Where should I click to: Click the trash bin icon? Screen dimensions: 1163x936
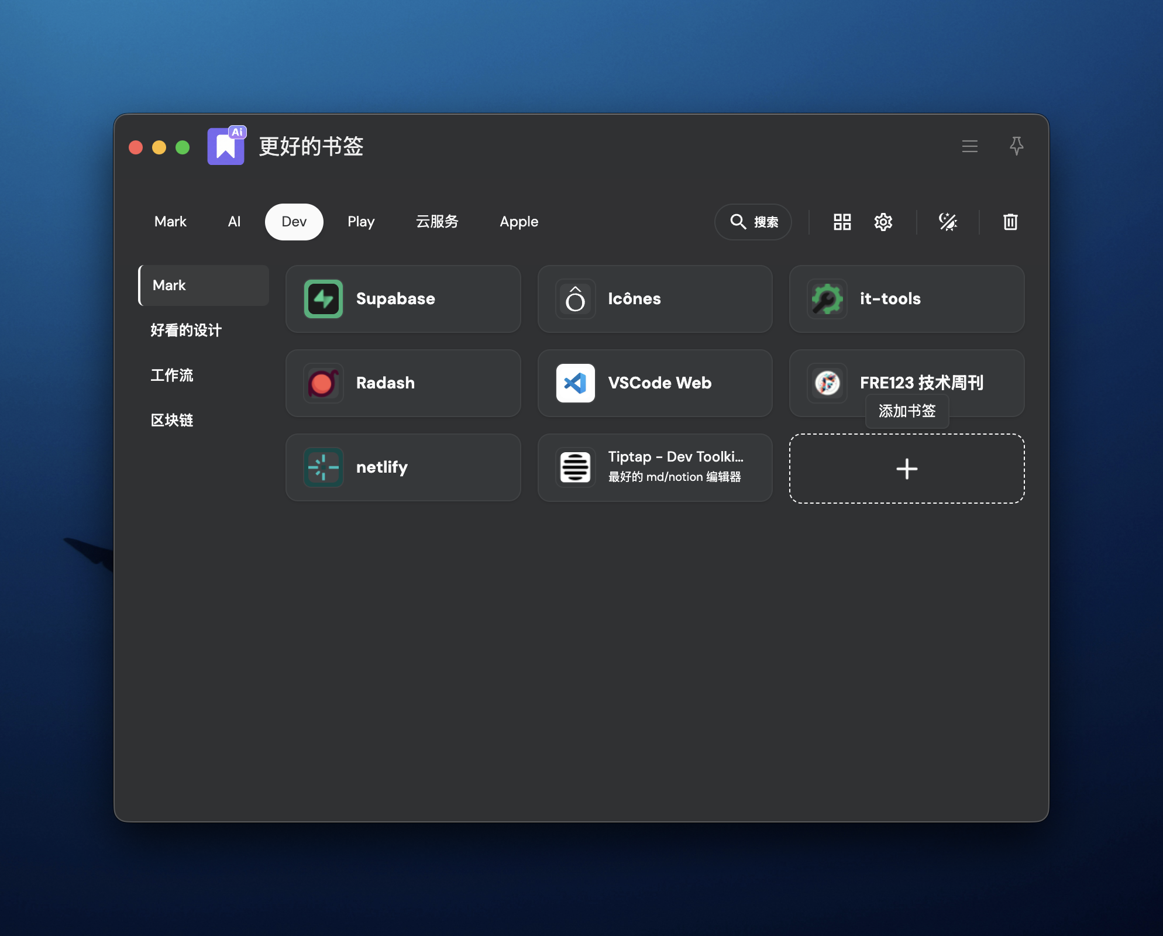click(1010, 222)
